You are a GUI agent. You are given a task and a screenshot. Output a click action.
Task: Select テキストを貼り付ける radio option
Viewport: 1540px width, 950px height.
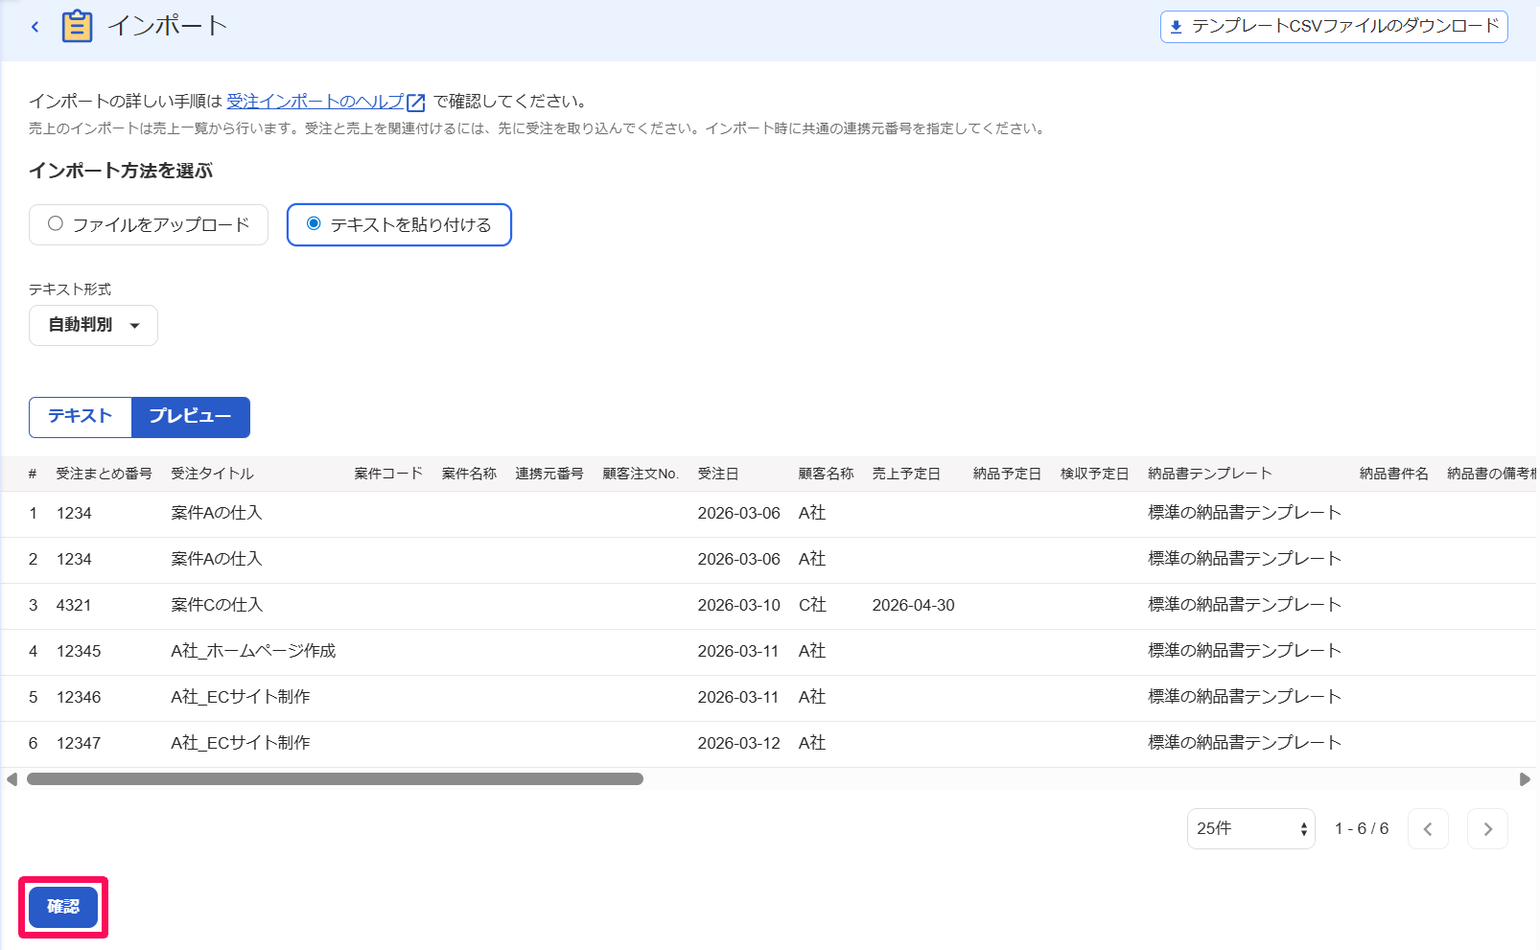click(399, 224)
